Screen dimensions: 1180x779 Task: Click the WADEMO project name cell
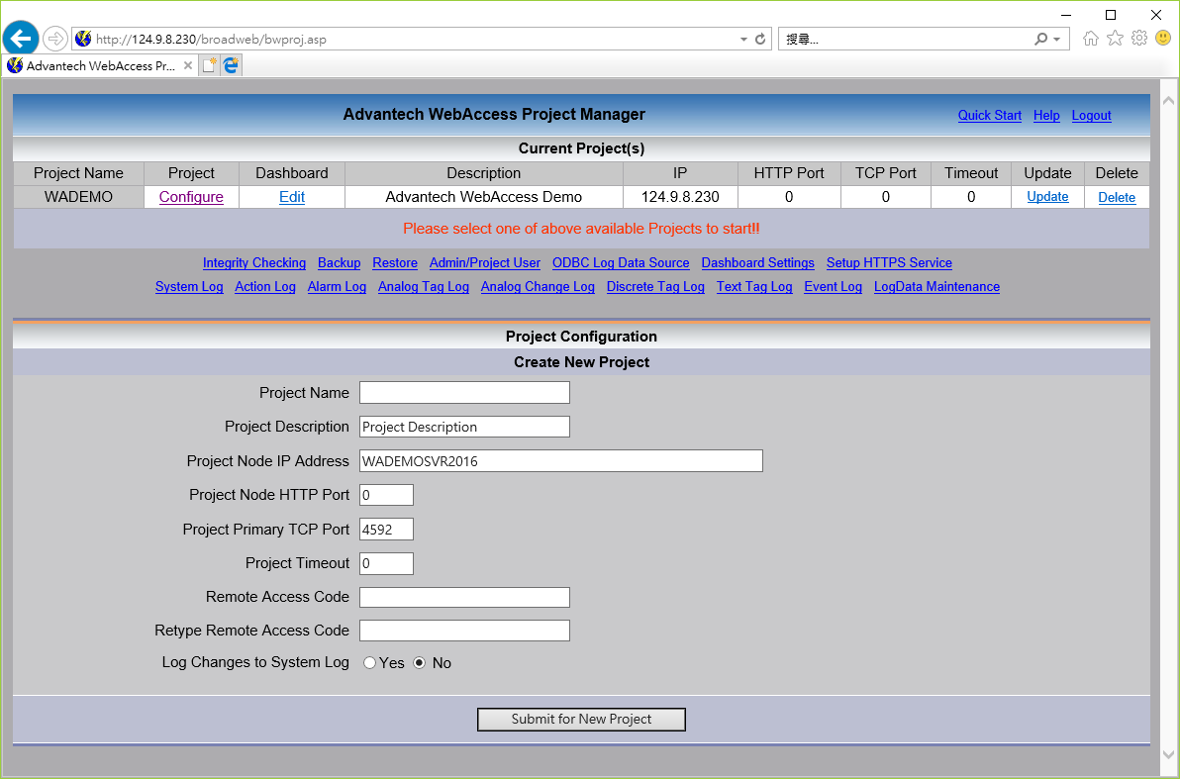tap(78, 196)
